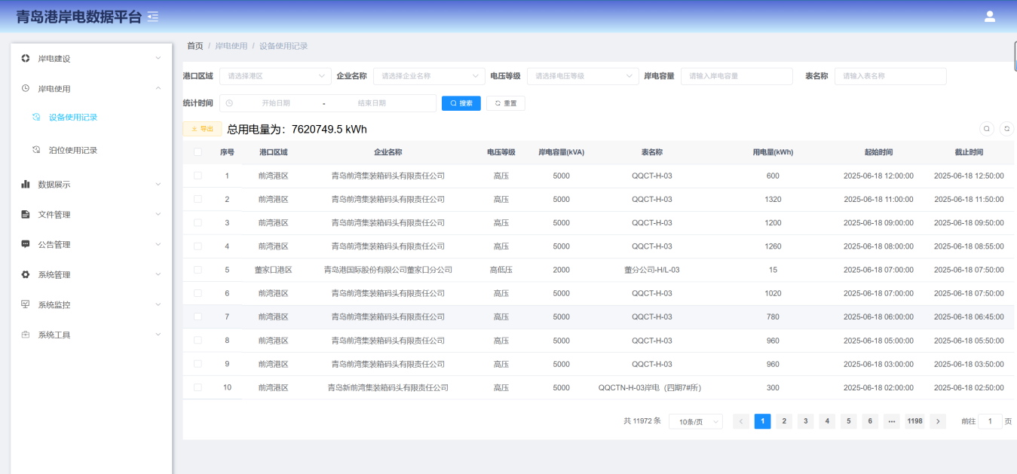This screenshot has width=1017, height=474.
Task: Click the 系统工具 toolbox icon
Action: pyautogui.click(x=26, y=335)
